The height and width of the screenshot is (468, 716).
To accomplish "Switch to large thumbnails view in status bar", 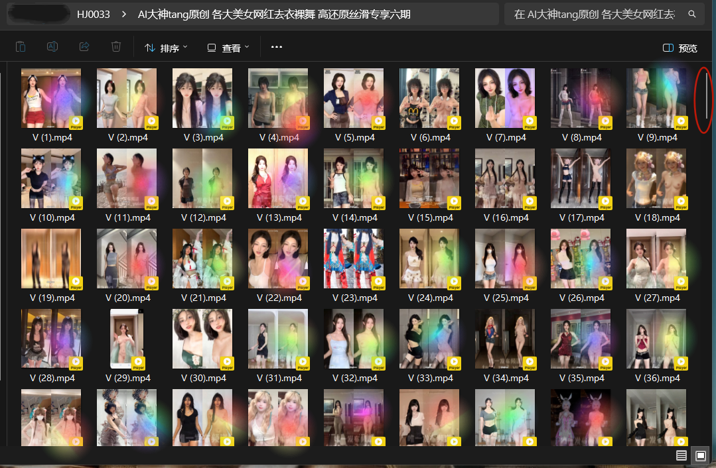I will (x=699, y=455).
